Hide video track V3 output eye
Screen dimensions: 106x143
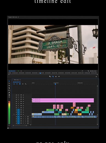click(23, 110)
